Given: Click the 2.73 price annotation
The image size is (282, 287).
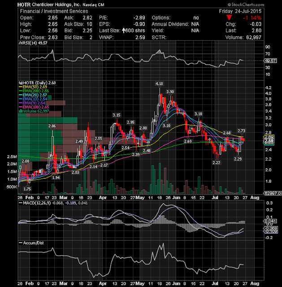Looking at the screenshot, I should pyautogui.click(x=241, y=130).
